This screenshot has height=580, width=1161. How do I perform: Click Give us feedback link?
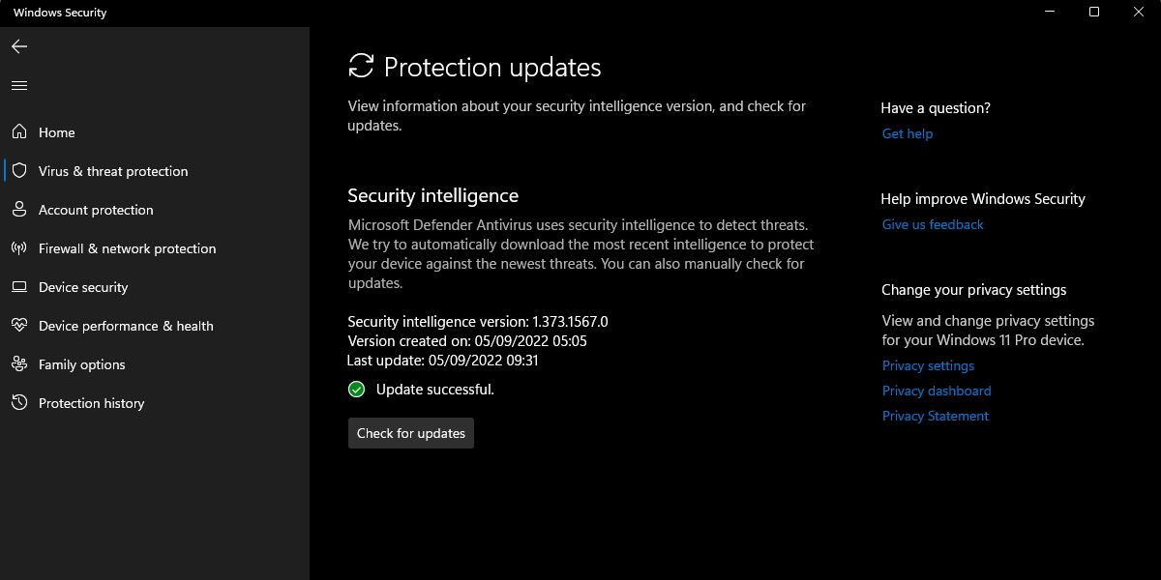933,224
